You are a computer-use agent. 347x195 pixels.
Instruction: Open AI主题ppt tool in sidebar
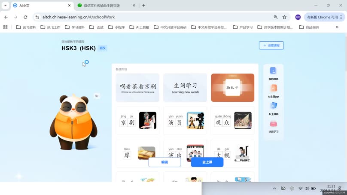(x=273, y=91)
